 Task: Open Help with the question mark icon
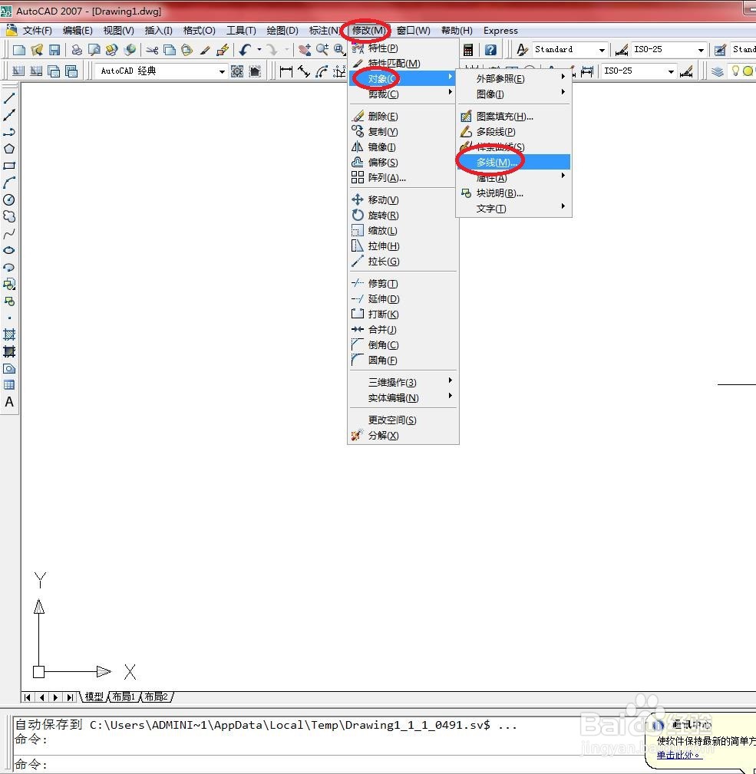point(490,49)
